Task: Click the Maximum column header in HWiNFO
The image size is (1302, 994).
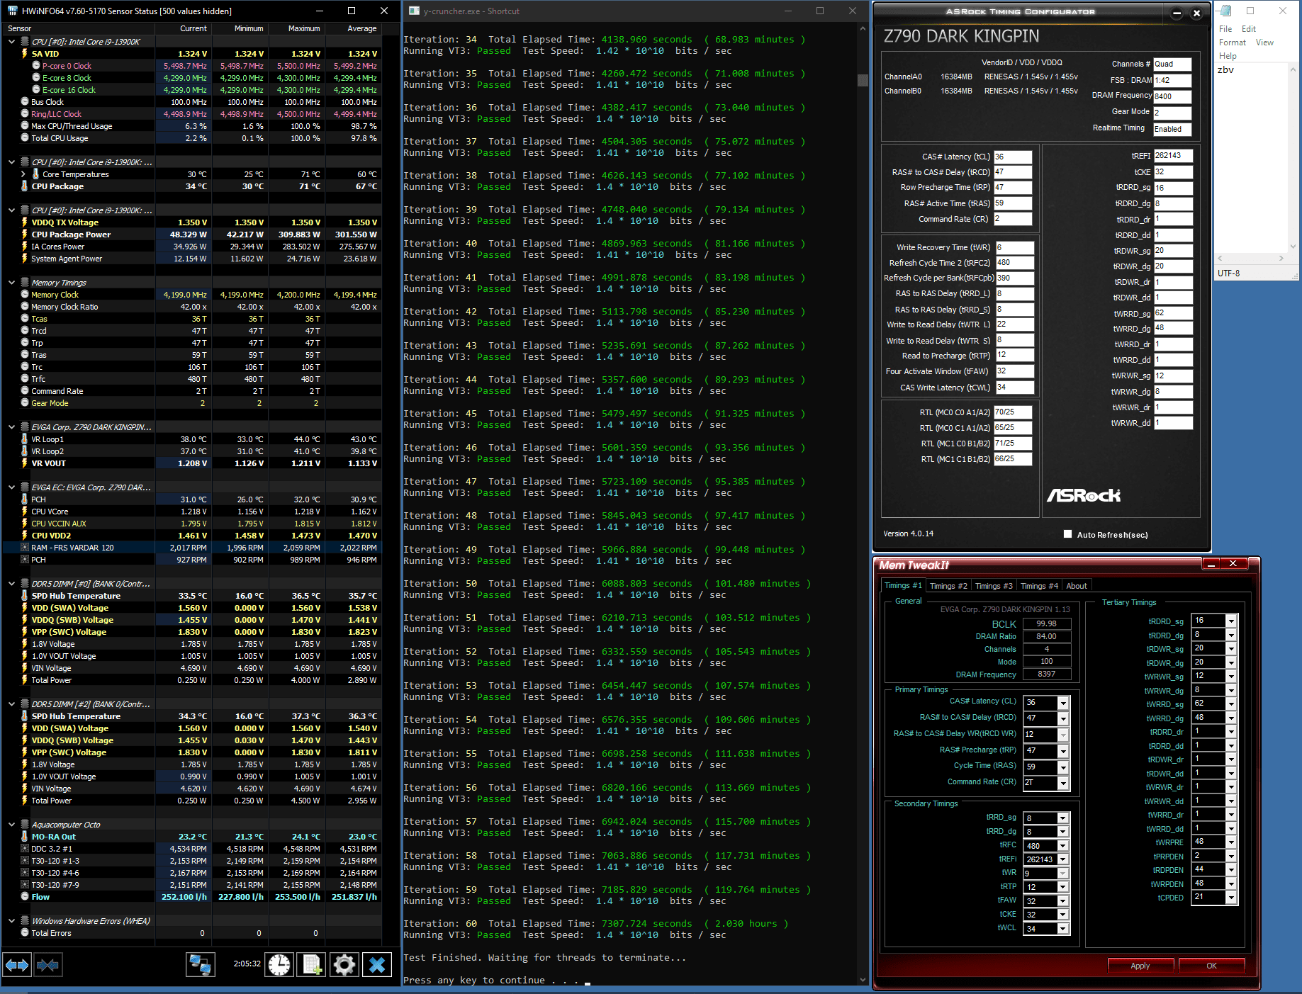Action: pyautogui.click(x=296, y=28)
